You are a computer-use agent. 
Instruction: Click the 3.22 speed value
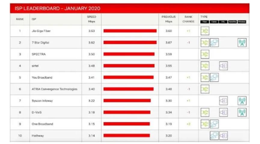coord(92,100)
